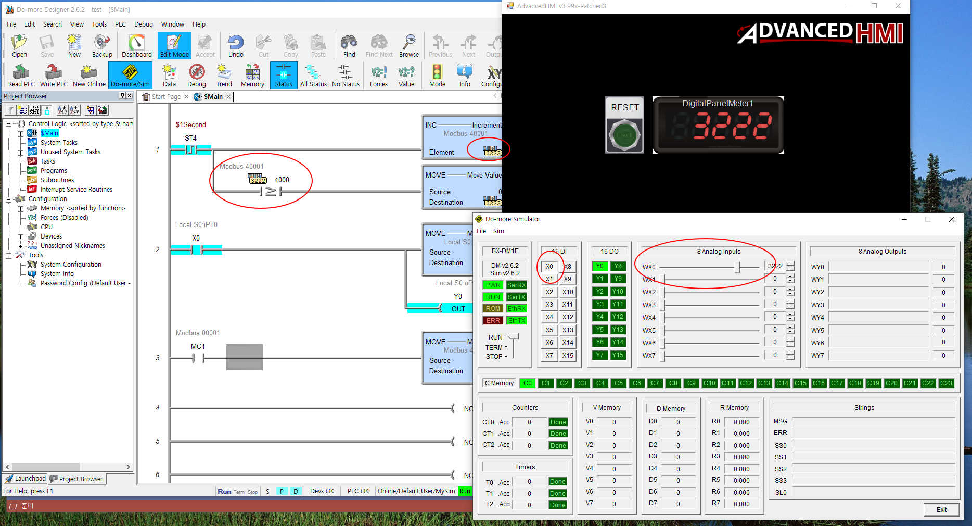
Task: Toggle the C0 memory bit
Action: point(528,383)
